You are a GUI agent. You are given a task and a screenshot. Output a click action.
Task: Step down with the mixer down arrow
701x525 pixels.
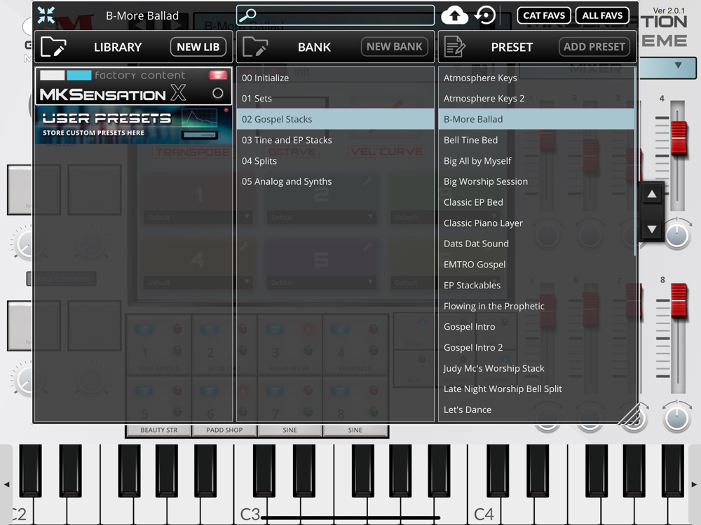tap(652, 230)
